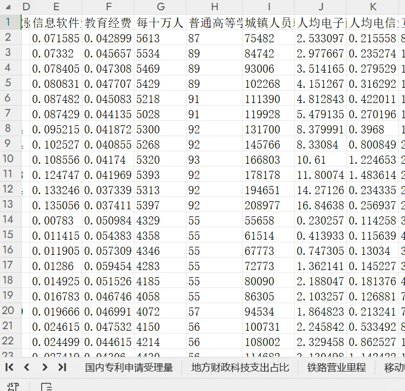The image size is (405, 391).
Task: Select cell with value 0.07332
Action: (56, 53)
